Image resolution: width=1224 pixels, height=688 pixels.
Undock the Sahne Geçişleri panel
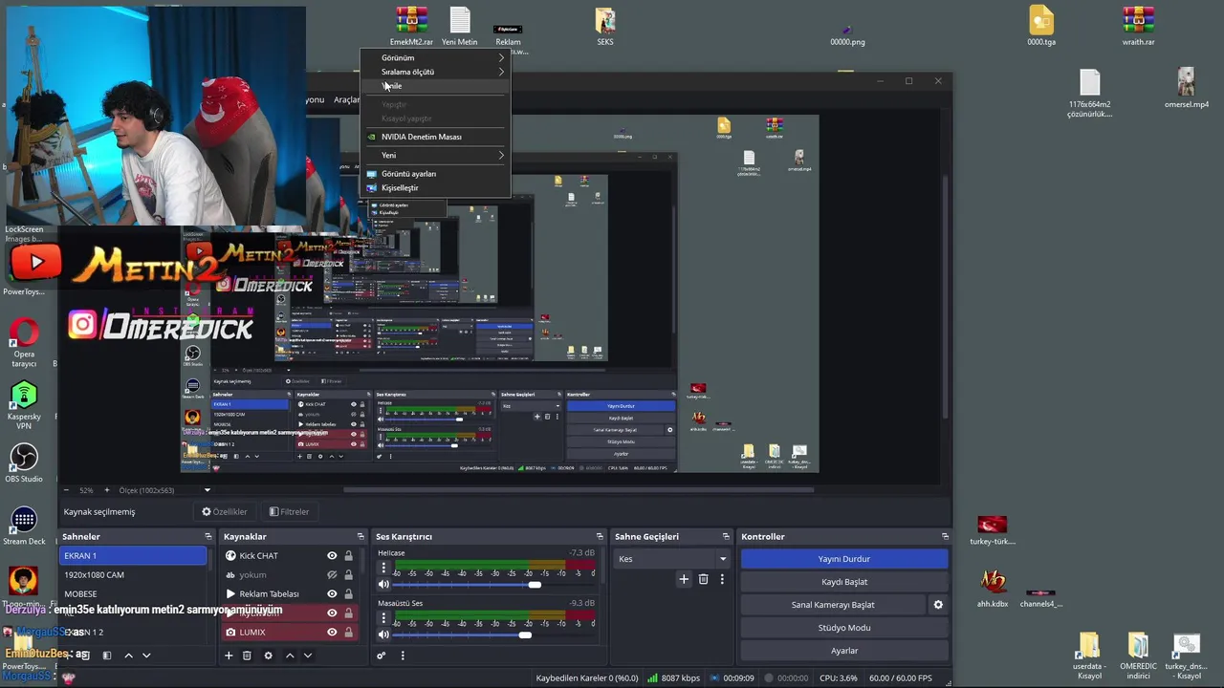pyautogui.click(x=726, y=537)
